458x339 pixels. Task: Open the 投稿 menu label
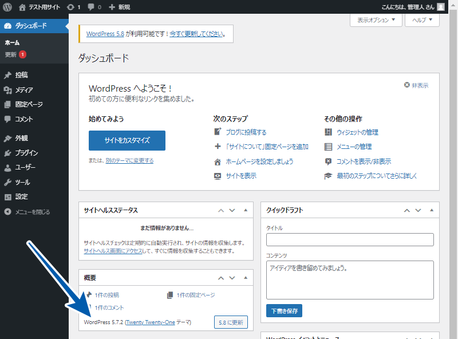tap(21, 75)
